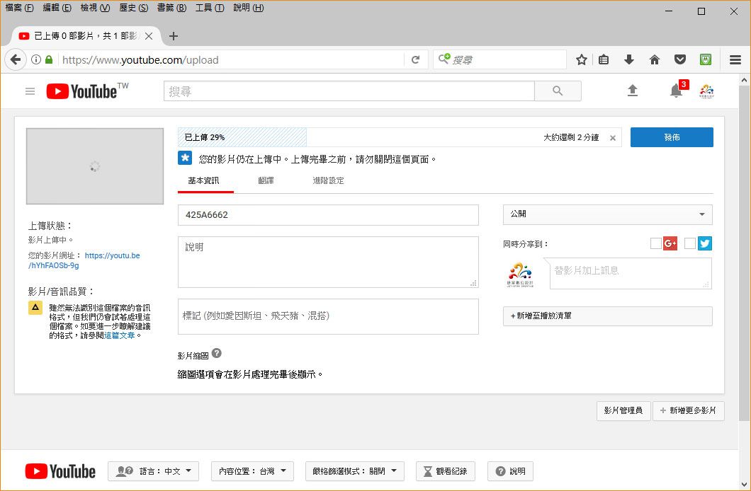Image resolution: width=751 pixels, height=491 pixels.
Task: Click the search magnifier icon
Action: pos(557,90)
